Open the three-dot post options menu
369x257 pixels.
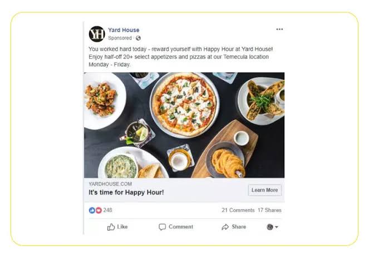[x=279, y=29]
